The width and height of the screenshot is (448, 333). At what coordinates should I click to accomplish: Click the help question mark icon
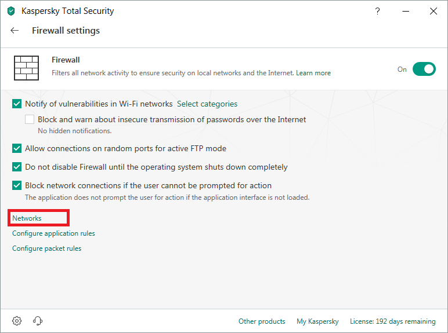click(377, 11)
